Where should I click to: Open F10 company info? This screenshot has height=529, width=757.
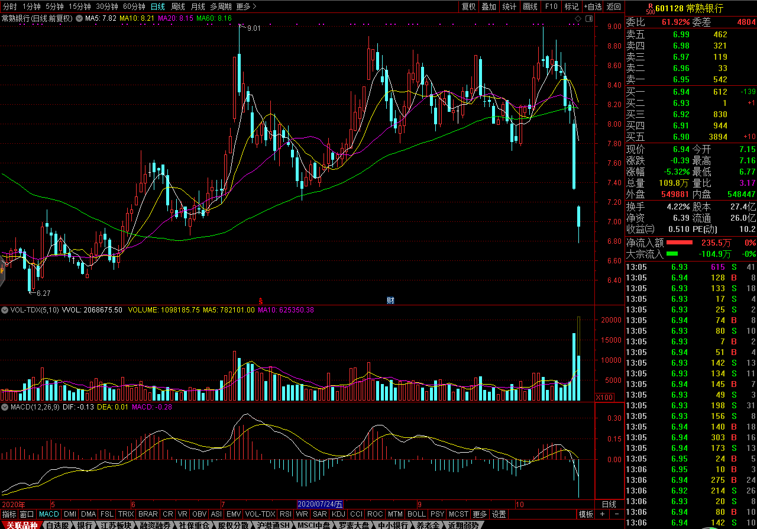coord(551,7)
